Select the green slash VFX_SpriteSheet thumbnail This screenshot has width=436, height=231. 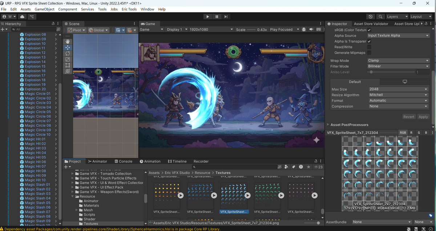point(267,195)
